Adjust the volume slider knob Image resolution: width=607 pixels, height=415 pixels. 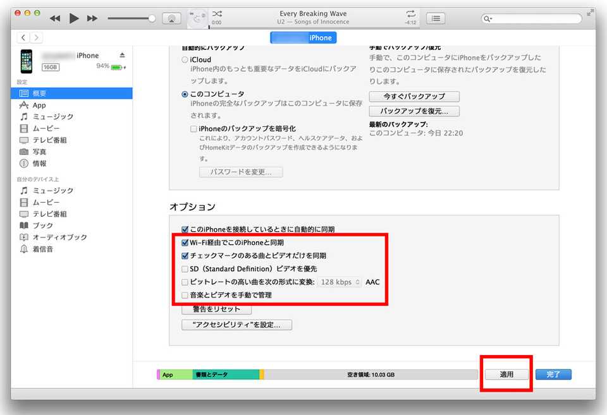point(152,18)
